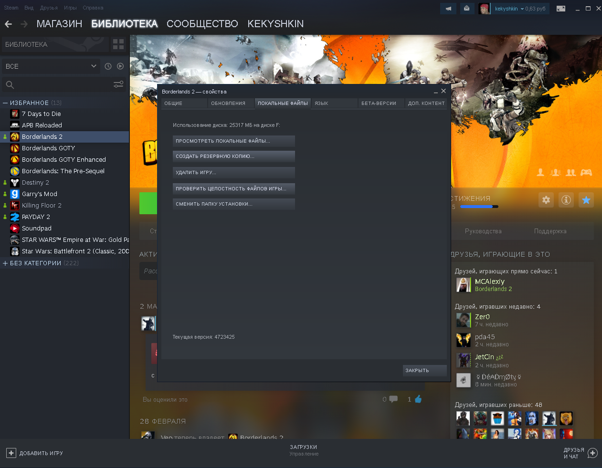Open the Руководства link
Image resolution: width=602 pixels, height=468 pixels.
pos(483,231)
